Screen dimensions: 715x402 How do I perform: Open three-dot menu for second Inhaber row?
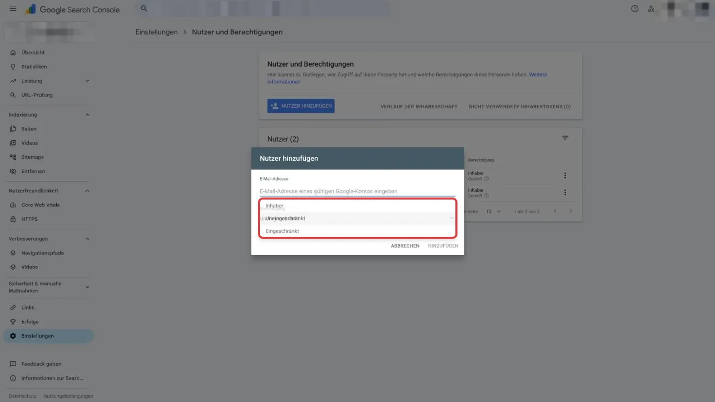point(565,193)
